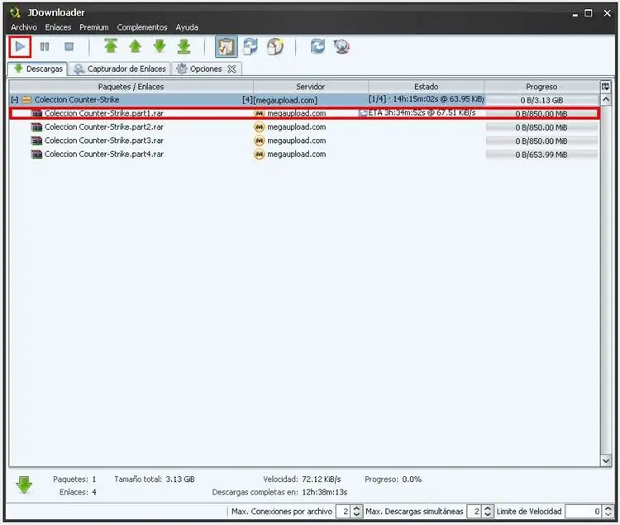The height and width of the screenshot is (525, 620).
Task: Click the package progress bar 0 B/3.13 GiB
Action: pos(541,100)
